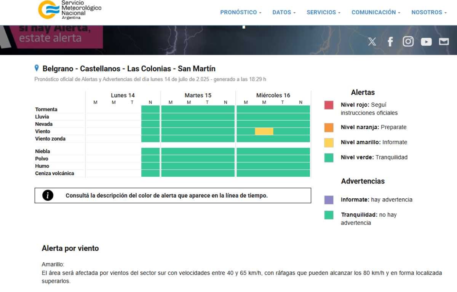Expand the SERVICIOS dropdown menu
The width and height of the screenshot is (457, 292).
point(323,12)
